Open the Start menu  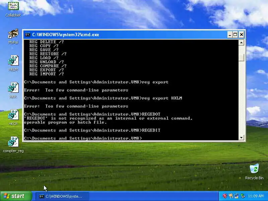pyautogui.click(x=16, y=196)
